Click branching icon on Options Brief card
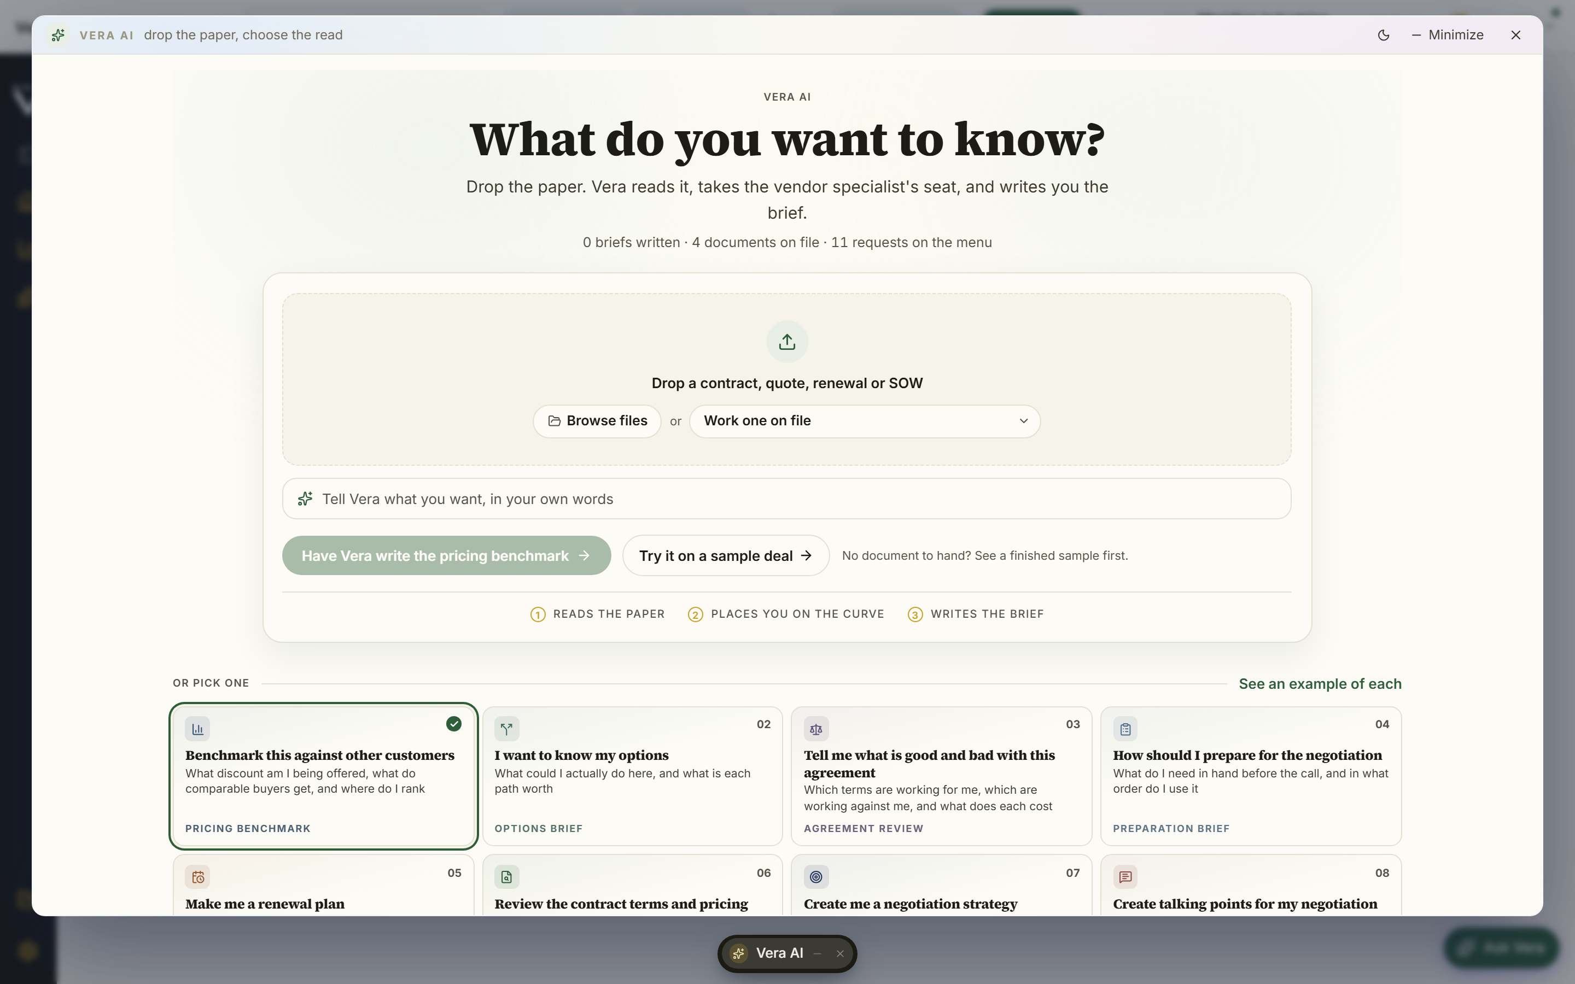 tap(506, 730)
